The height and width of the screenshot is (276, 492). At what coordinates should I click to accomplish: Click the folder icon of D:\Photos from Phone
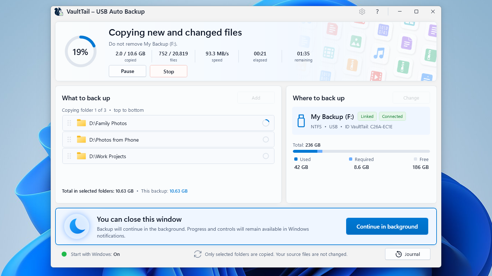(81, 139)
